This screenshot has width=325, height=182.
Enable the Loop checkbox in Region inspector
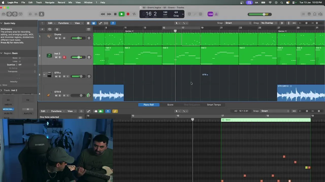click(x=20, y=61)
